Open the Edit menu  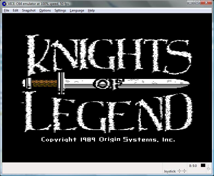click(15, 10)
